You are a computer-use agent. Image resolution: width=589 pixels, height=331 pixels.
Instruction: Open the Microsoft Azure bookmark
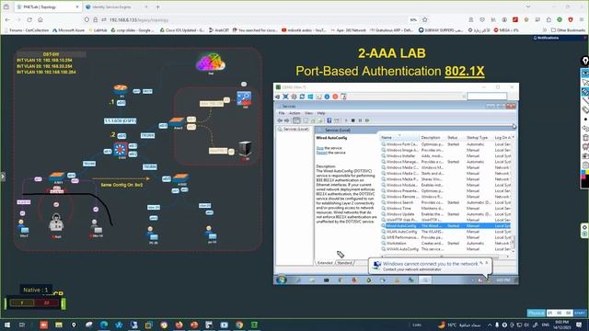click(x=69, y=30)
